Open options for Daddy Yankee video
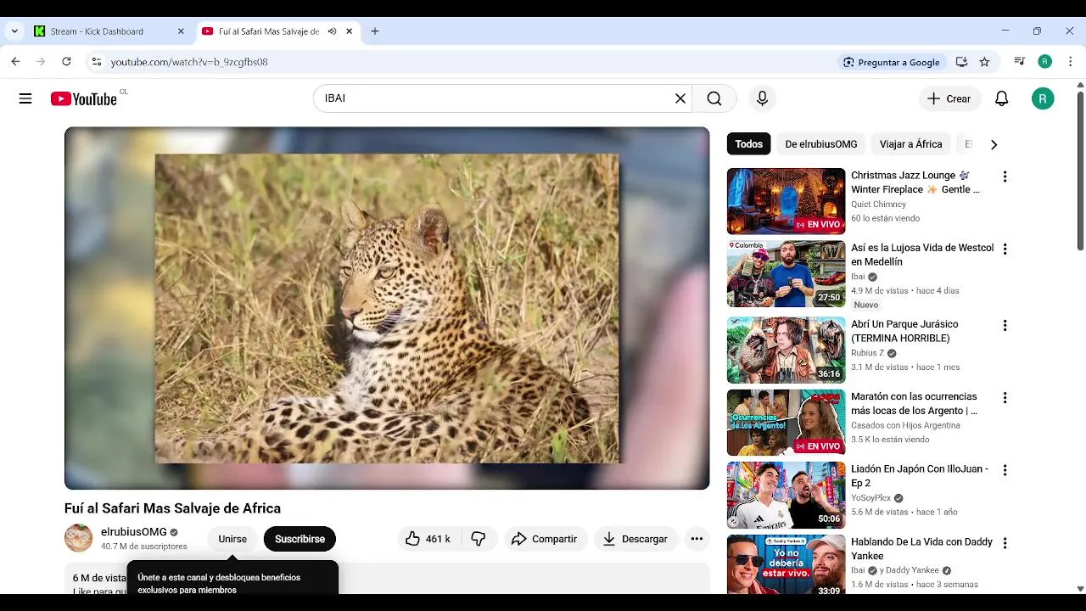This screenshot has height=611, width=1086. [1005, 543]
